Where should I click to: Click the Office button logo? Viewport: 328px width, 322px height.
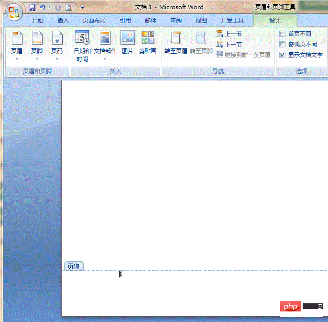(14, 11)
